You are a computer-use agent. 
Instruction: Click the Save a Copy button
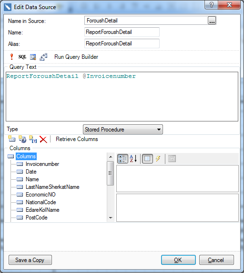point(30,260)
